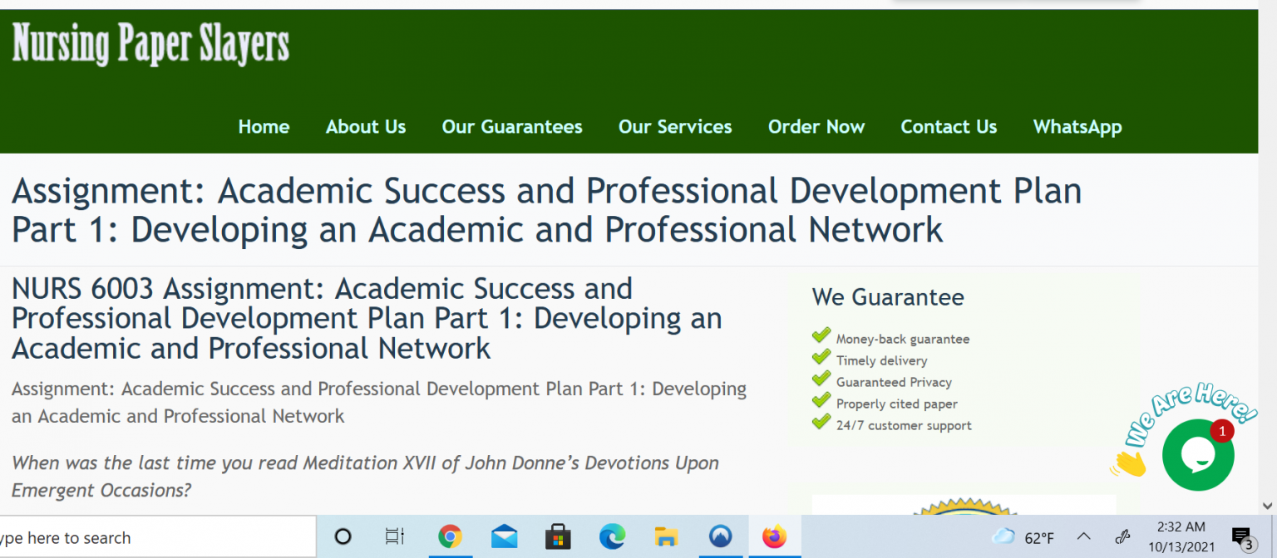Click the Windows search box
Screen dimensions: 1277x558
tap(150, 536)
